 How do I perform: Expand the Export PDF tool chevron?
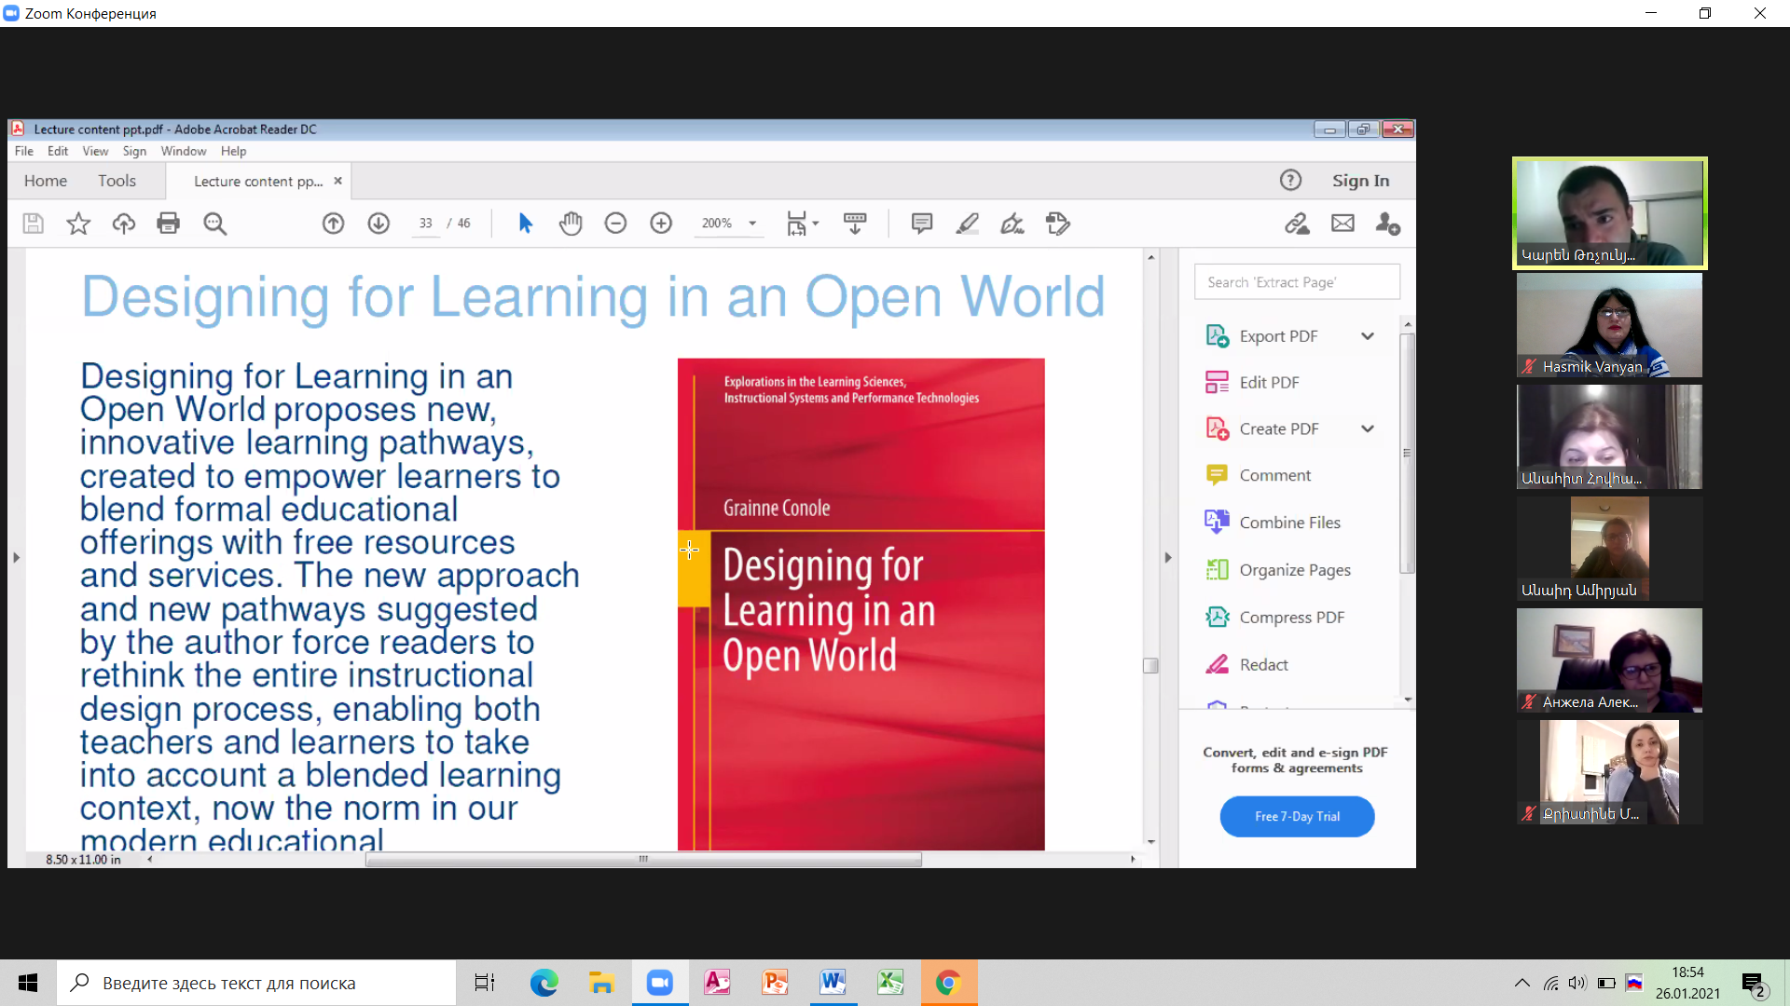coord(1368,336)
